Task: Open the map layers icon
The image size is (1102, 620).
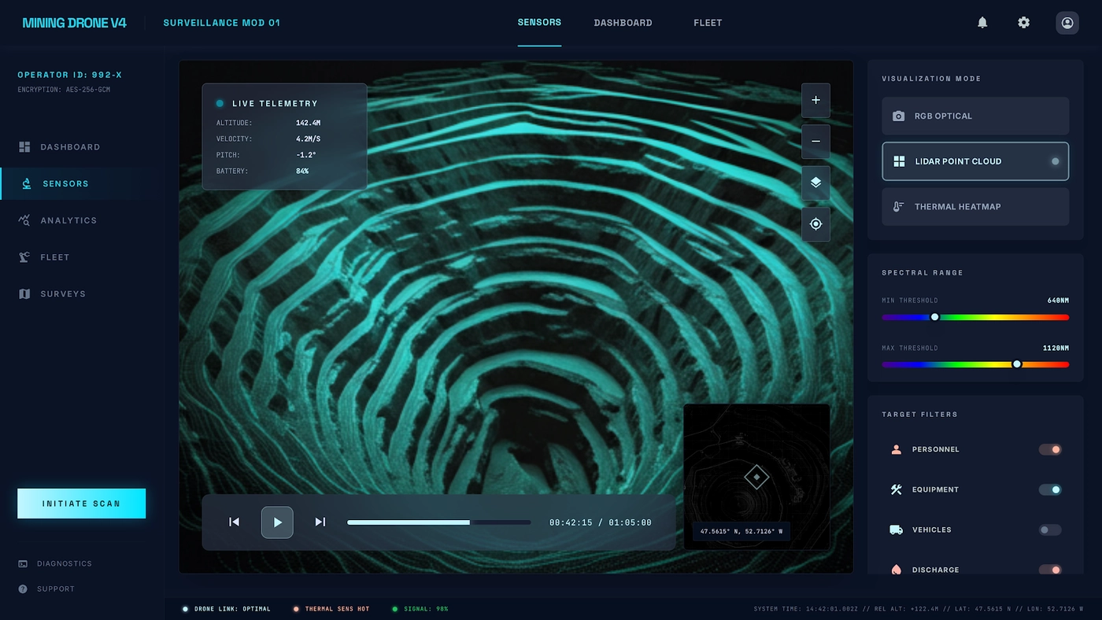Action: click(815, 183)
